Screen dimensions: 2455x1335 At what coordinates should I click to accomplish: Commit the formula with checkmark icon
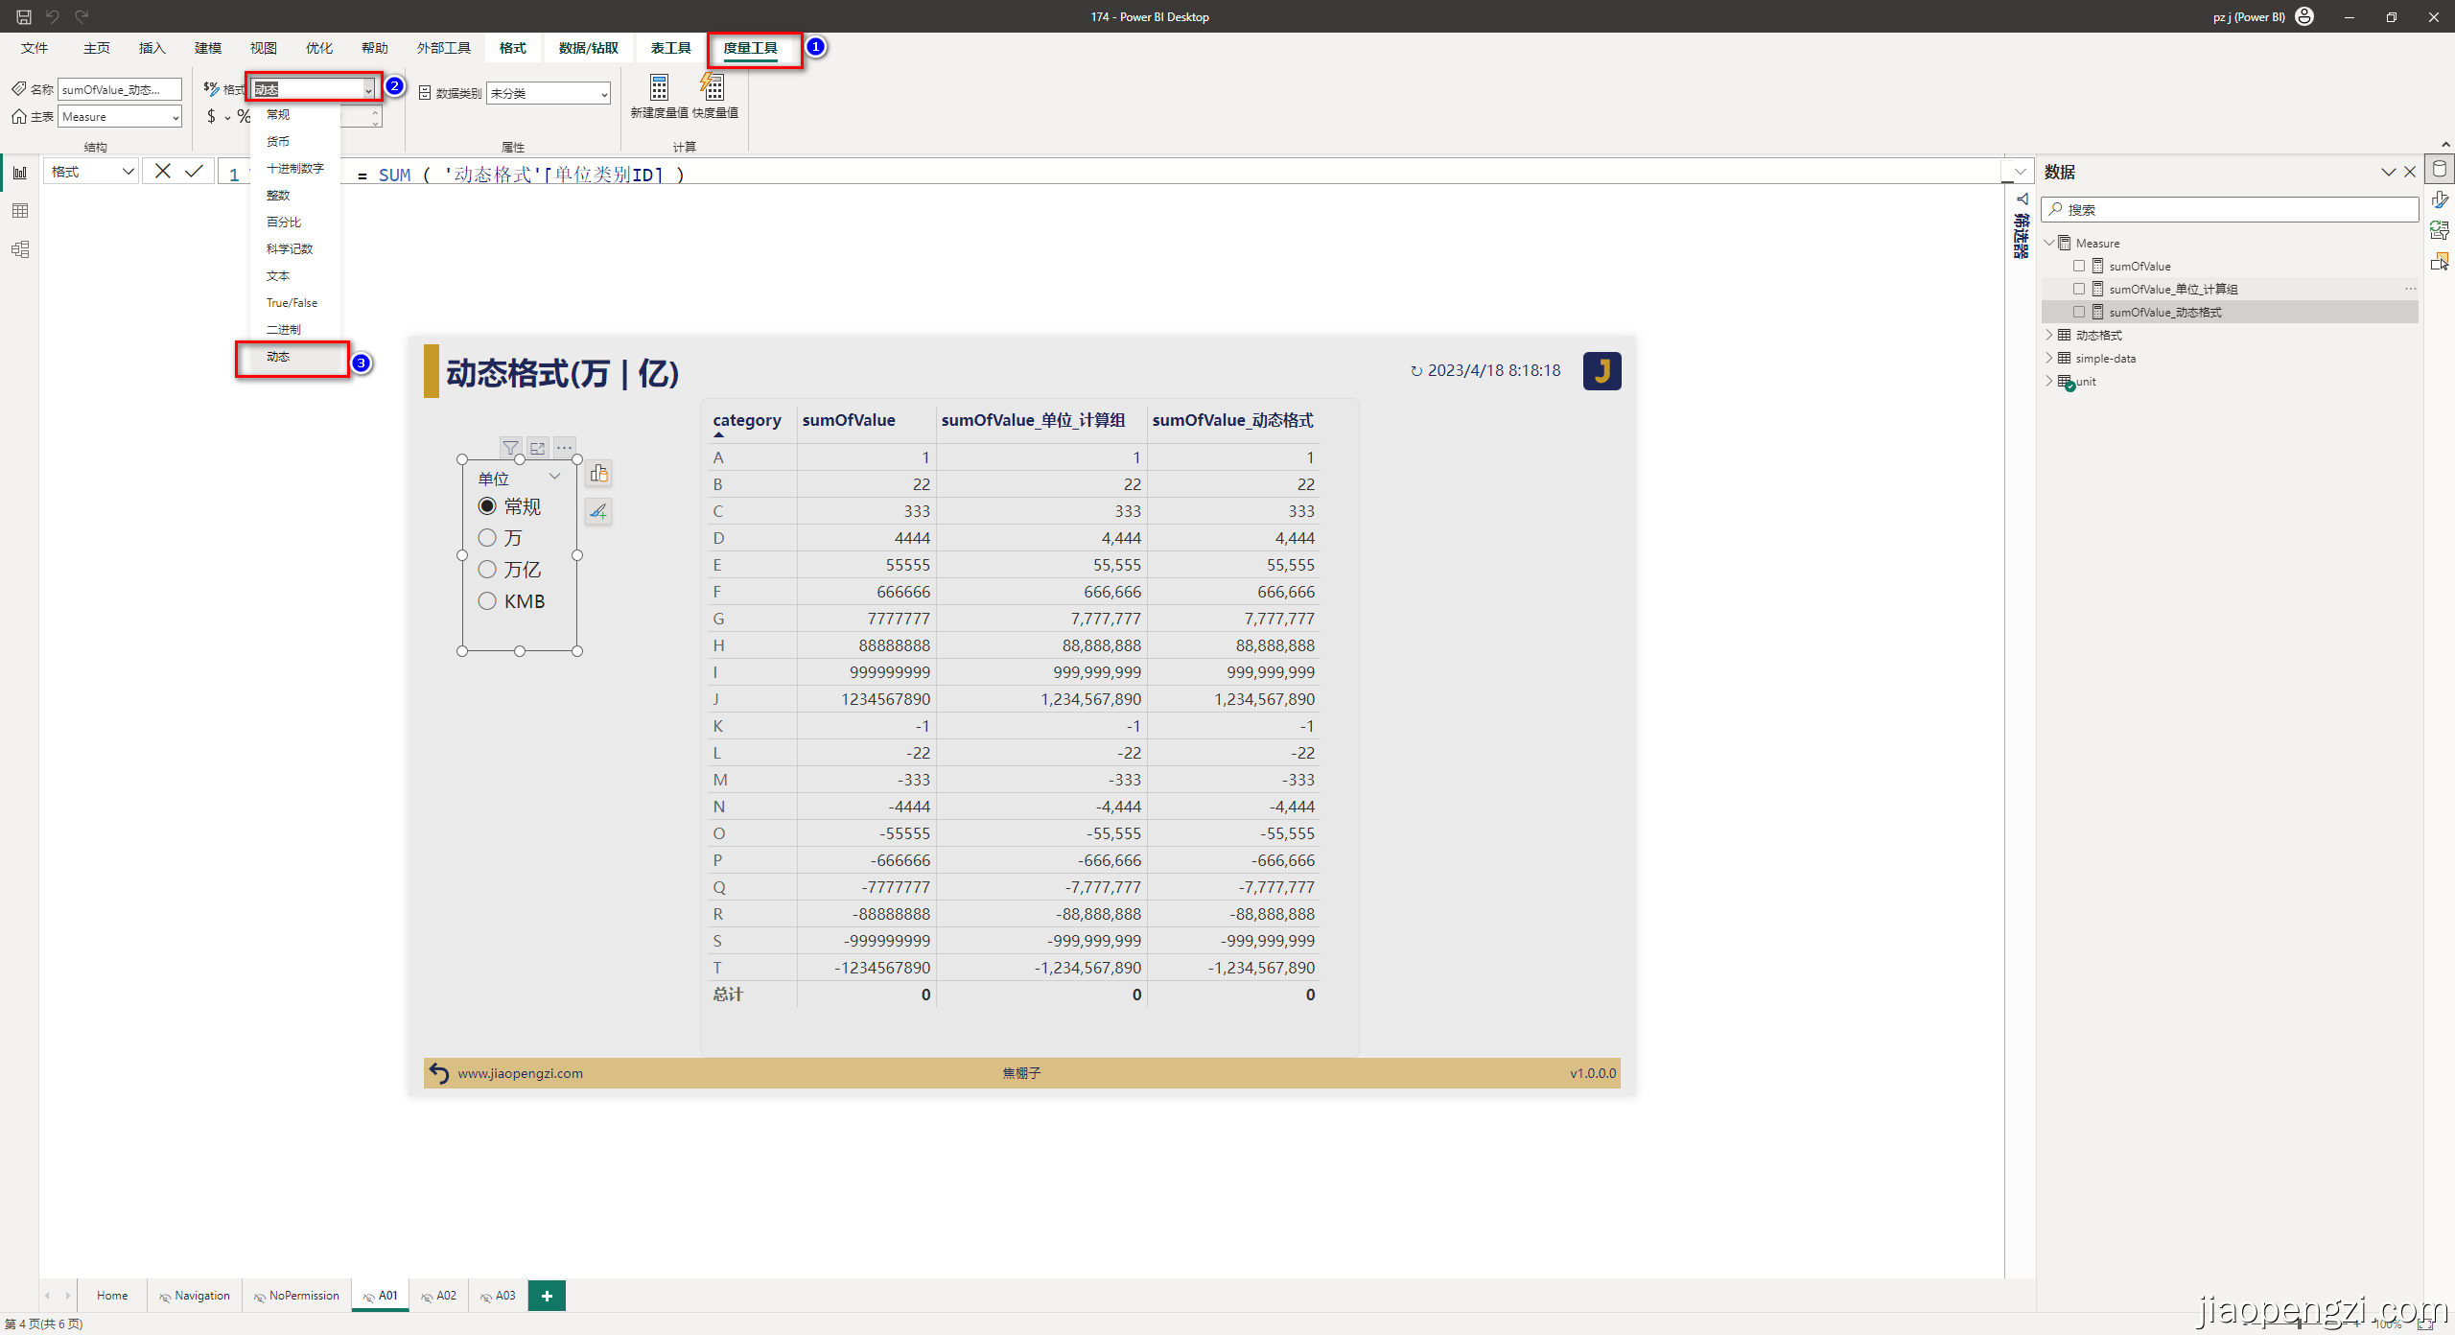pyautogui.click(x=195, y=172)
